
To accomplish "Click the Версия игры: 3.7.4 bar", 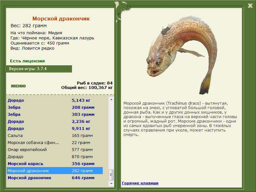I will coord(39,69).
